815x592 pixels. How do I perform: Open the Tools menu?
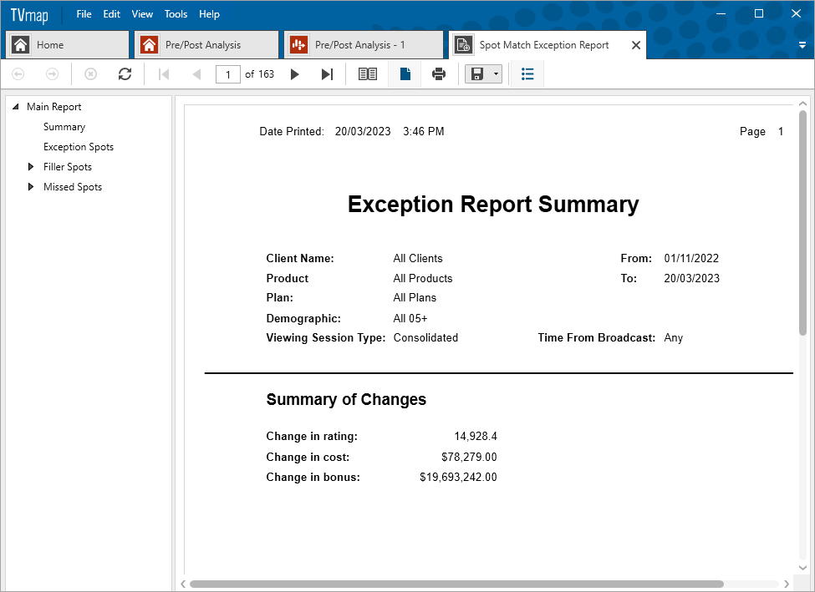click(176, 14)
